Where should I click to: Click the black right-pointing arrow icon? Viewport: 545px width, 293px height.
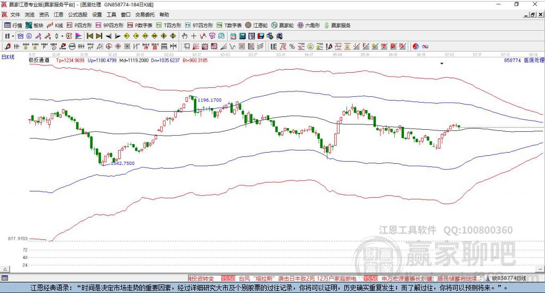[x=118, y=36]
